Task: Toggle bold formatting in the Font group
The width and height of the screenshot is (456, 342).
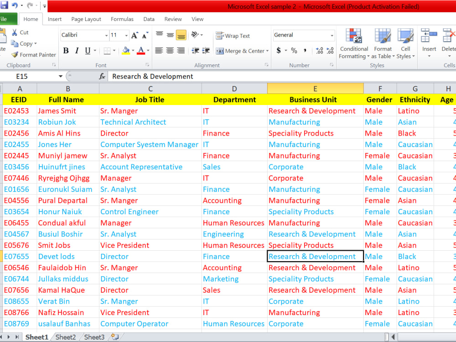Action: (66, 51)
